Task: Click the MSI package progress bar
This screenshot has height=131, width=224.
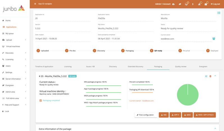Action: (104, 85)
